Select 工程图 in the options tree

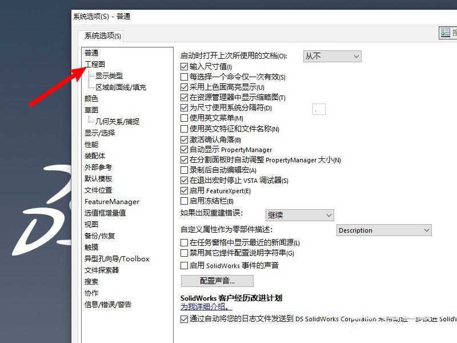pyautogui.click(x=94, y=63)
